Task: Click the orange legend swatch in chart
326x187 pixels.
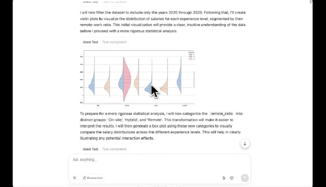Action: (191, 59)
